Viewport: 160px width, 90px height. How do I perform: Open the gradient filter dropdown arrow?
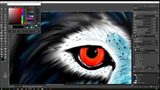click(158, 73)
